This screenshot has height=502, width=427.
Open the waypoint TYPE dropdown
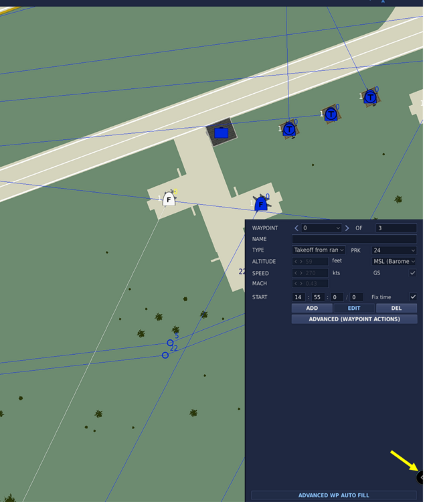(319, 250)
